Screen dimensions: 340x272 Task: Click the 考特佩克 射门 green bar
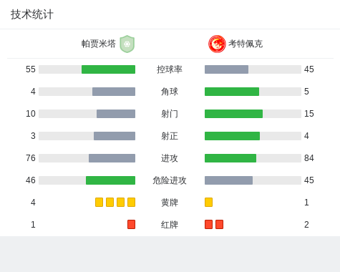[233, 114]
